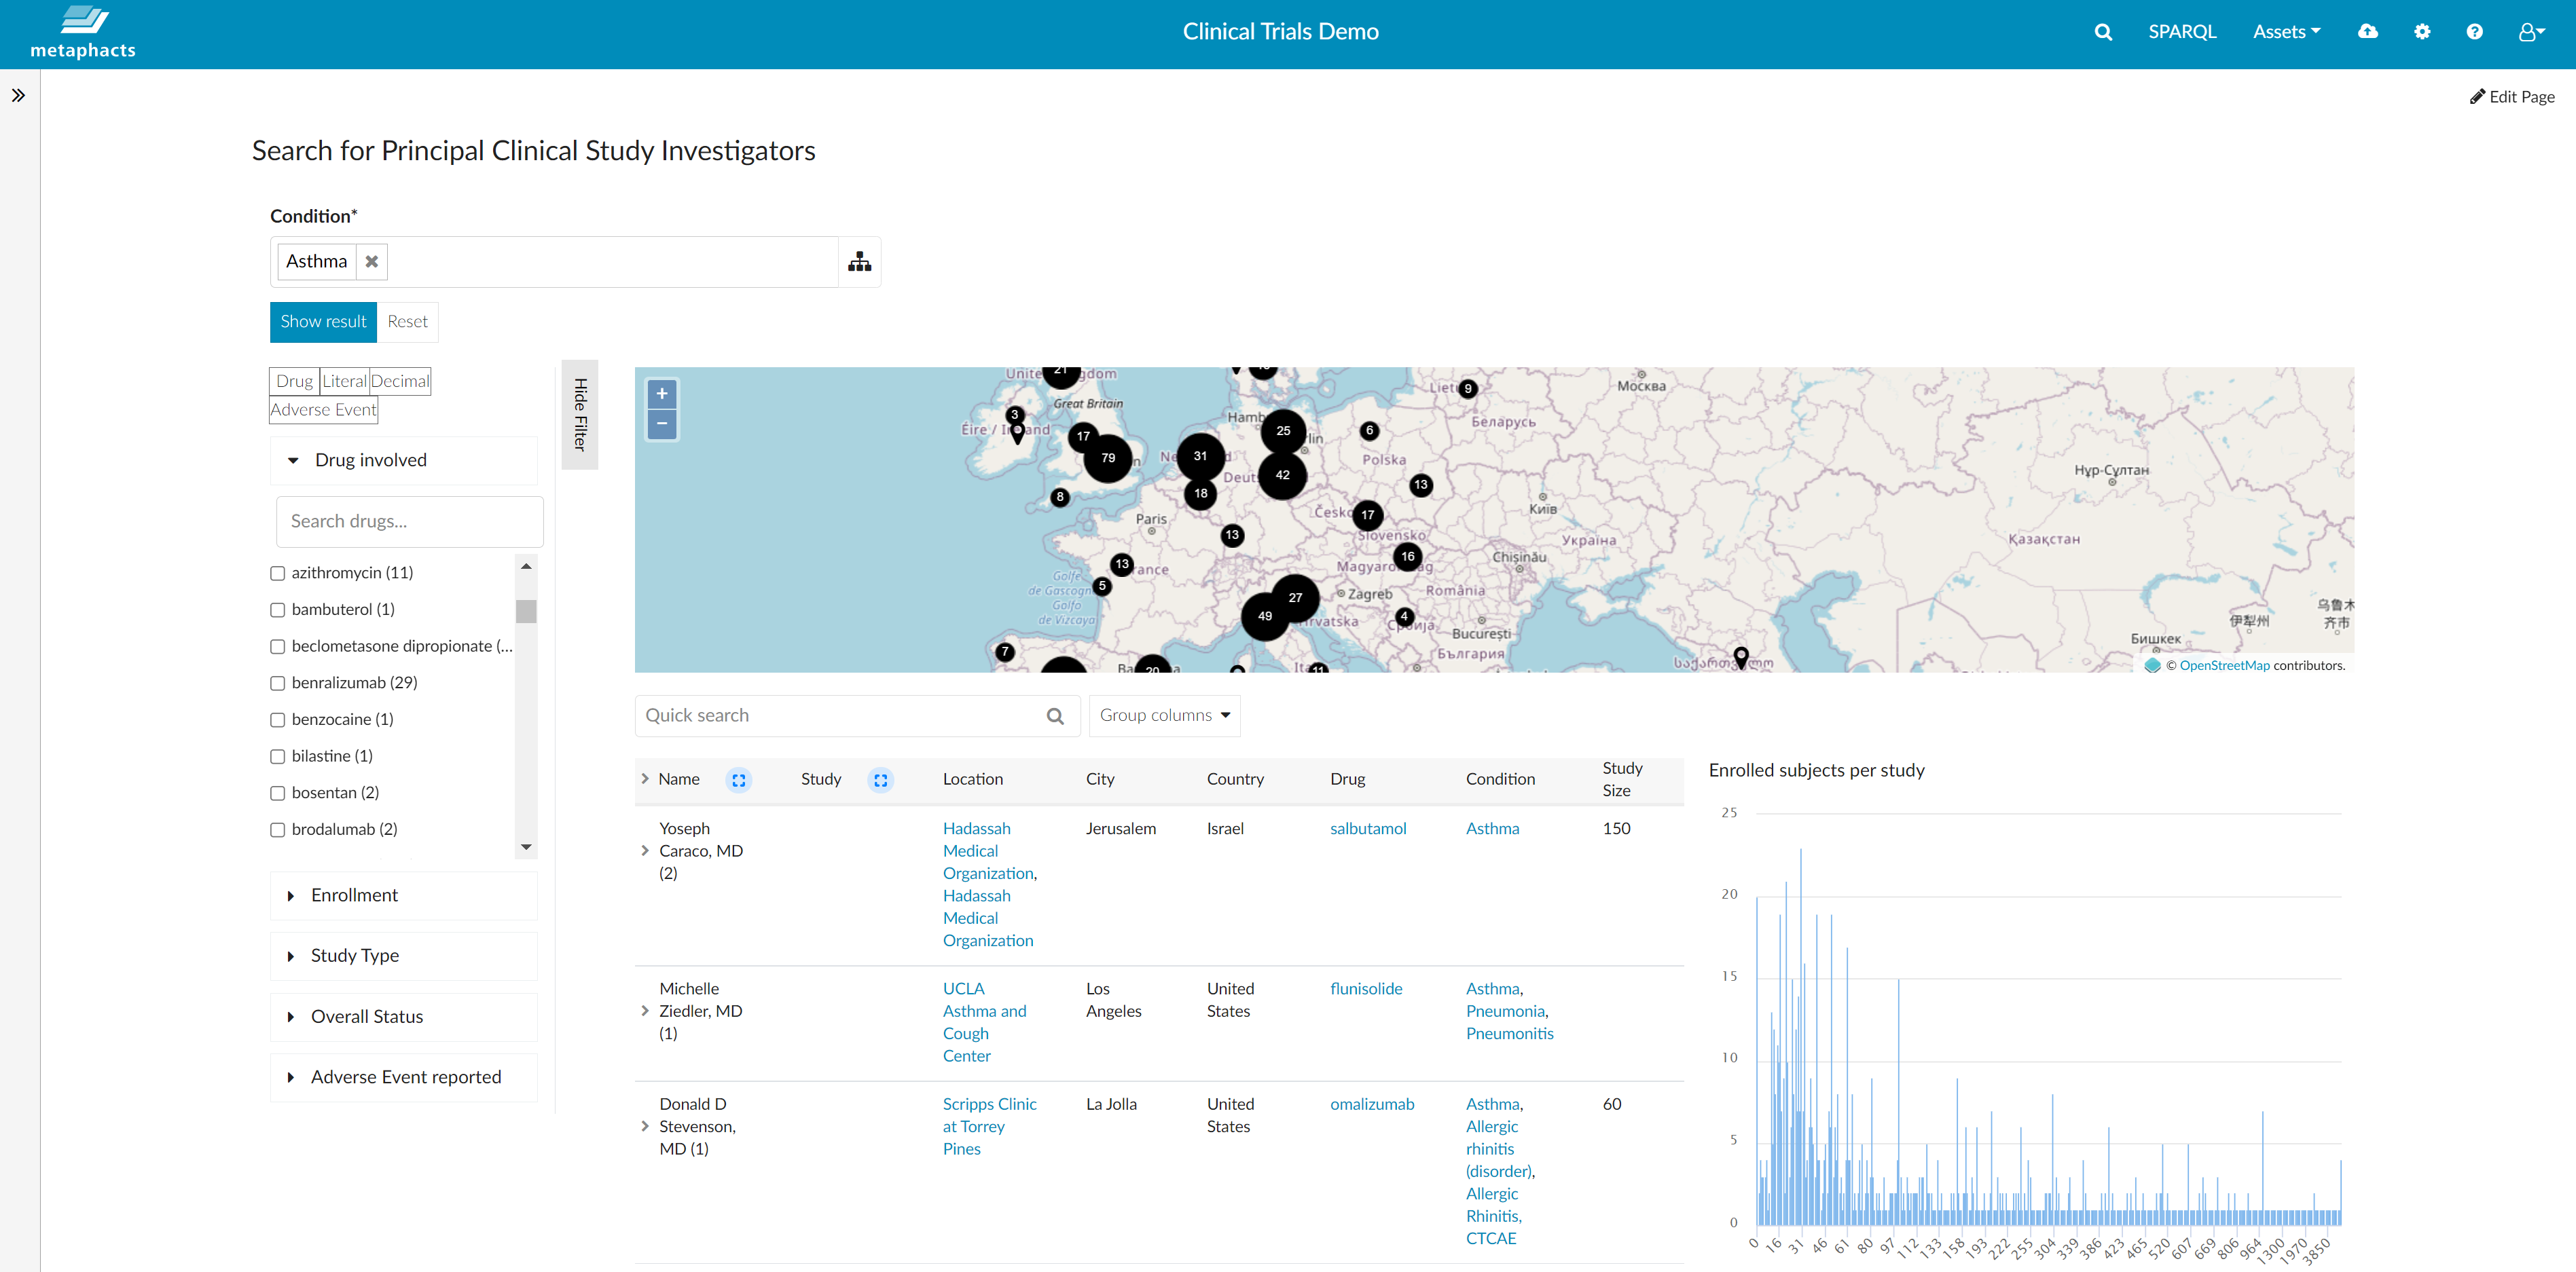Check the azithromycin drug filter

coord(278,574)
